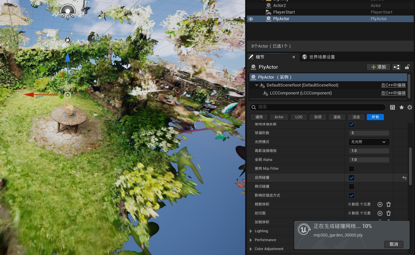This screenshot has width=415, height=255.
Task: Select the Actor2 row icon in the outliner
Action: coord(269,6)
